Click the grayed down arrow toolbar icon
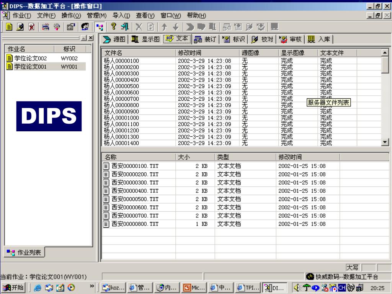This screenshot has height=294, width=392. (x=176, y=27)
